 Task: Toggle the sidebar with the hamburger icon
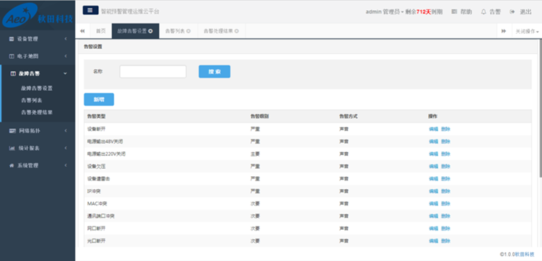(x=91, y=10)
